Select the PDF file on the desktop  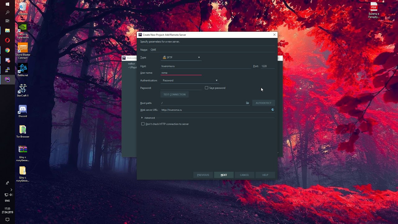[374, 10]
